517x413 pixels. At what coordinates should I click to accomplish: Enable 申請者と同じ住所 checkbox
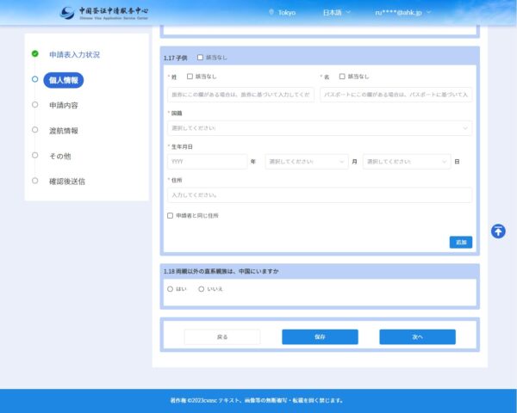coord(171,215)
